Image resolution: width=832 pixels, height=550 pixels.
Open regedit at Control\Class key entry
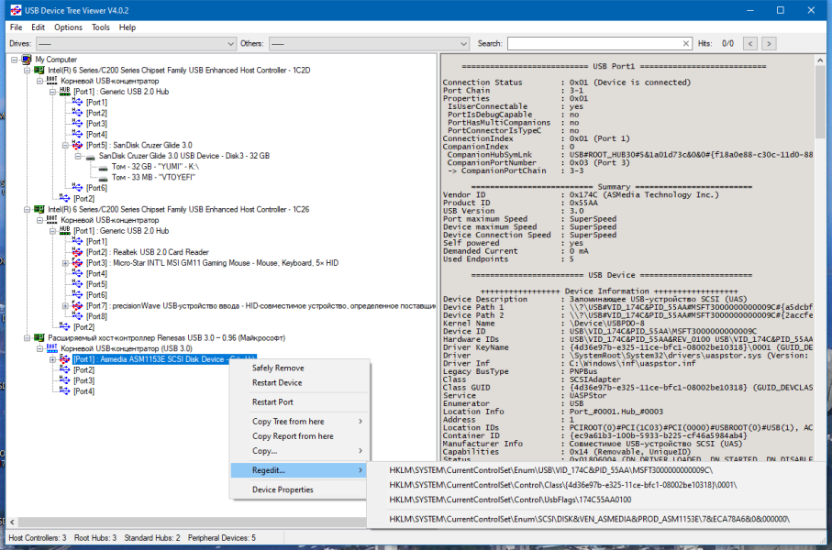coord(563,485)
